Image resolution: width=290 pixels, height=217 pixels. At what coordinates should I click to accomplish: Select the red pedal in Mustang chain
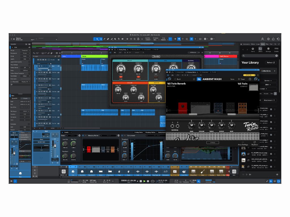pyautogui.click(x=183, y=108)
